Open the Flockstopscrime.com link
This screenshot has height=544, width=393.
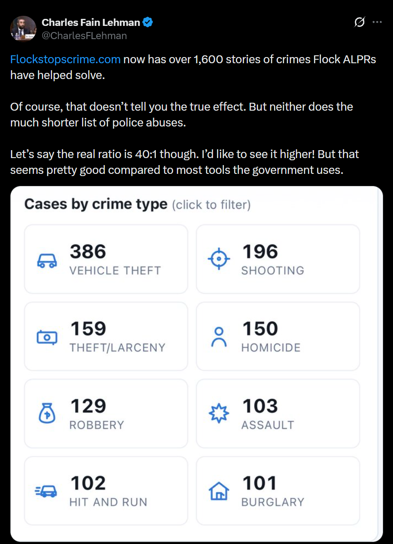65,59
